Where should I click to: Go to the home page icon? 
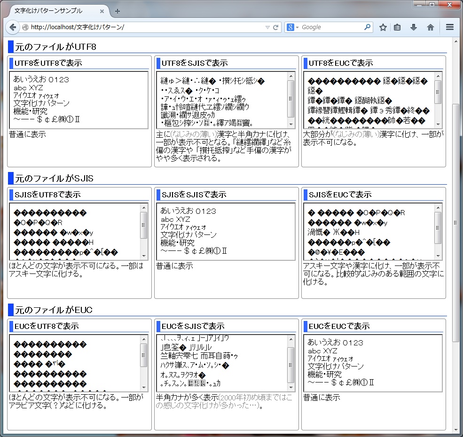(430, 27)
